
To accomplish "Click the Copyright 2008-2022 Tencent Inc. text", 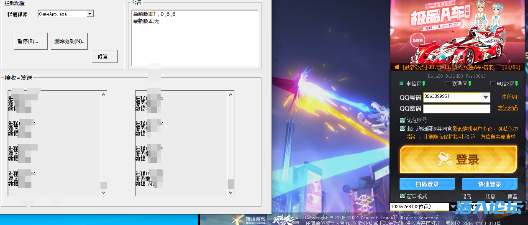I will pyautogui.click(x=372, y=217).
